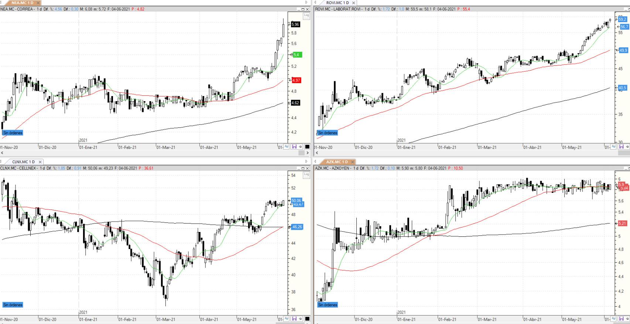Click the 'Sin órdenes' button in the AZK.MC chart
Screen dimensions: 630x324
pyautogui.click(x=328, y=305)
